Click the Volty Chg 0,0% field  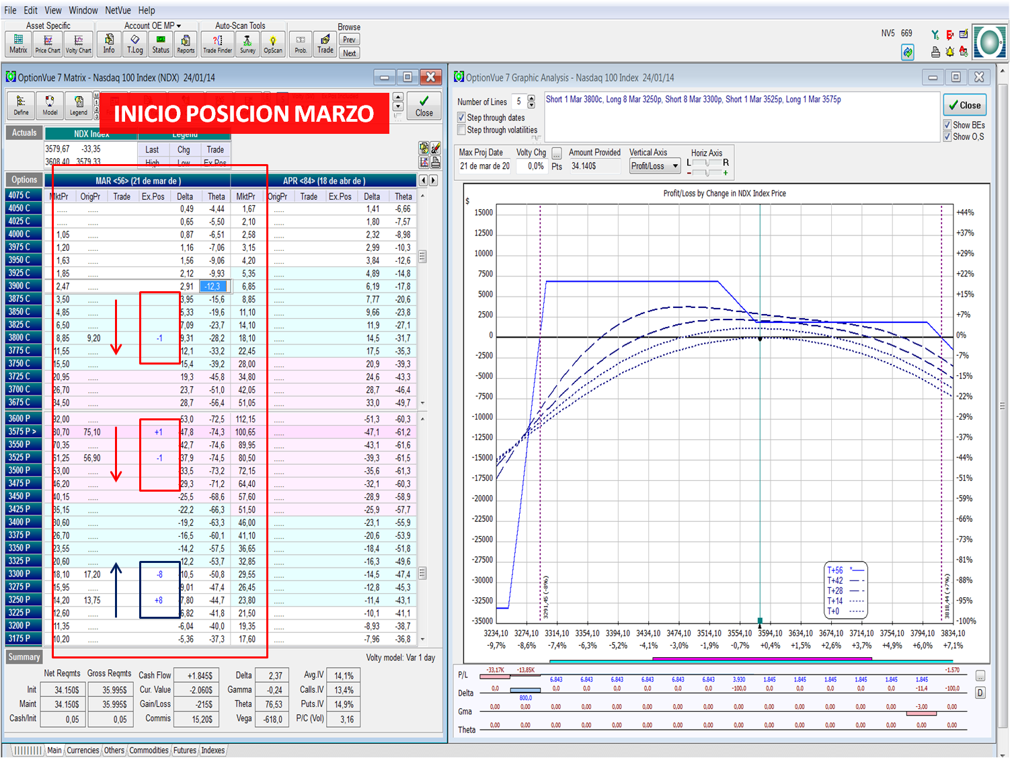pyautogui.click(x=532, y=166)
